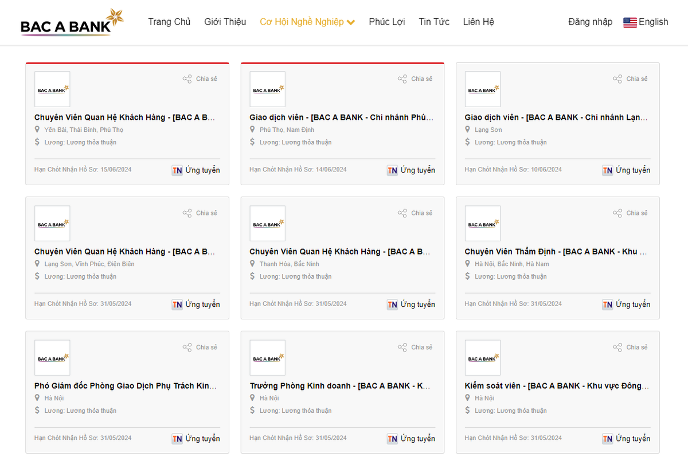
Task: Click company logo on Thanh Hóa, Bắc Ninh card
Action: tap(267, 224)
